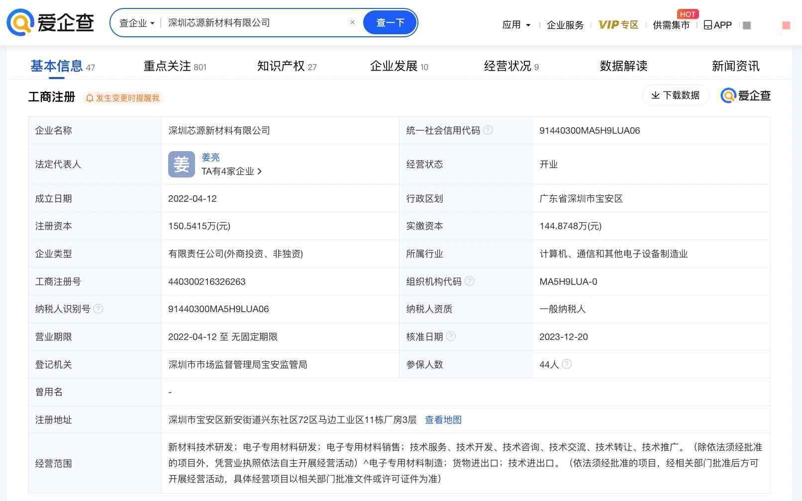Click the 广东省深圳市宝安区 region value
This screenshot has height=501, width=802.
pos(581,198)
